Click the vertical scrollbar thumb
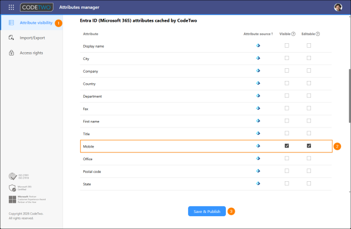The width and height of the screenshot is (351, 229). click(349, 96)
